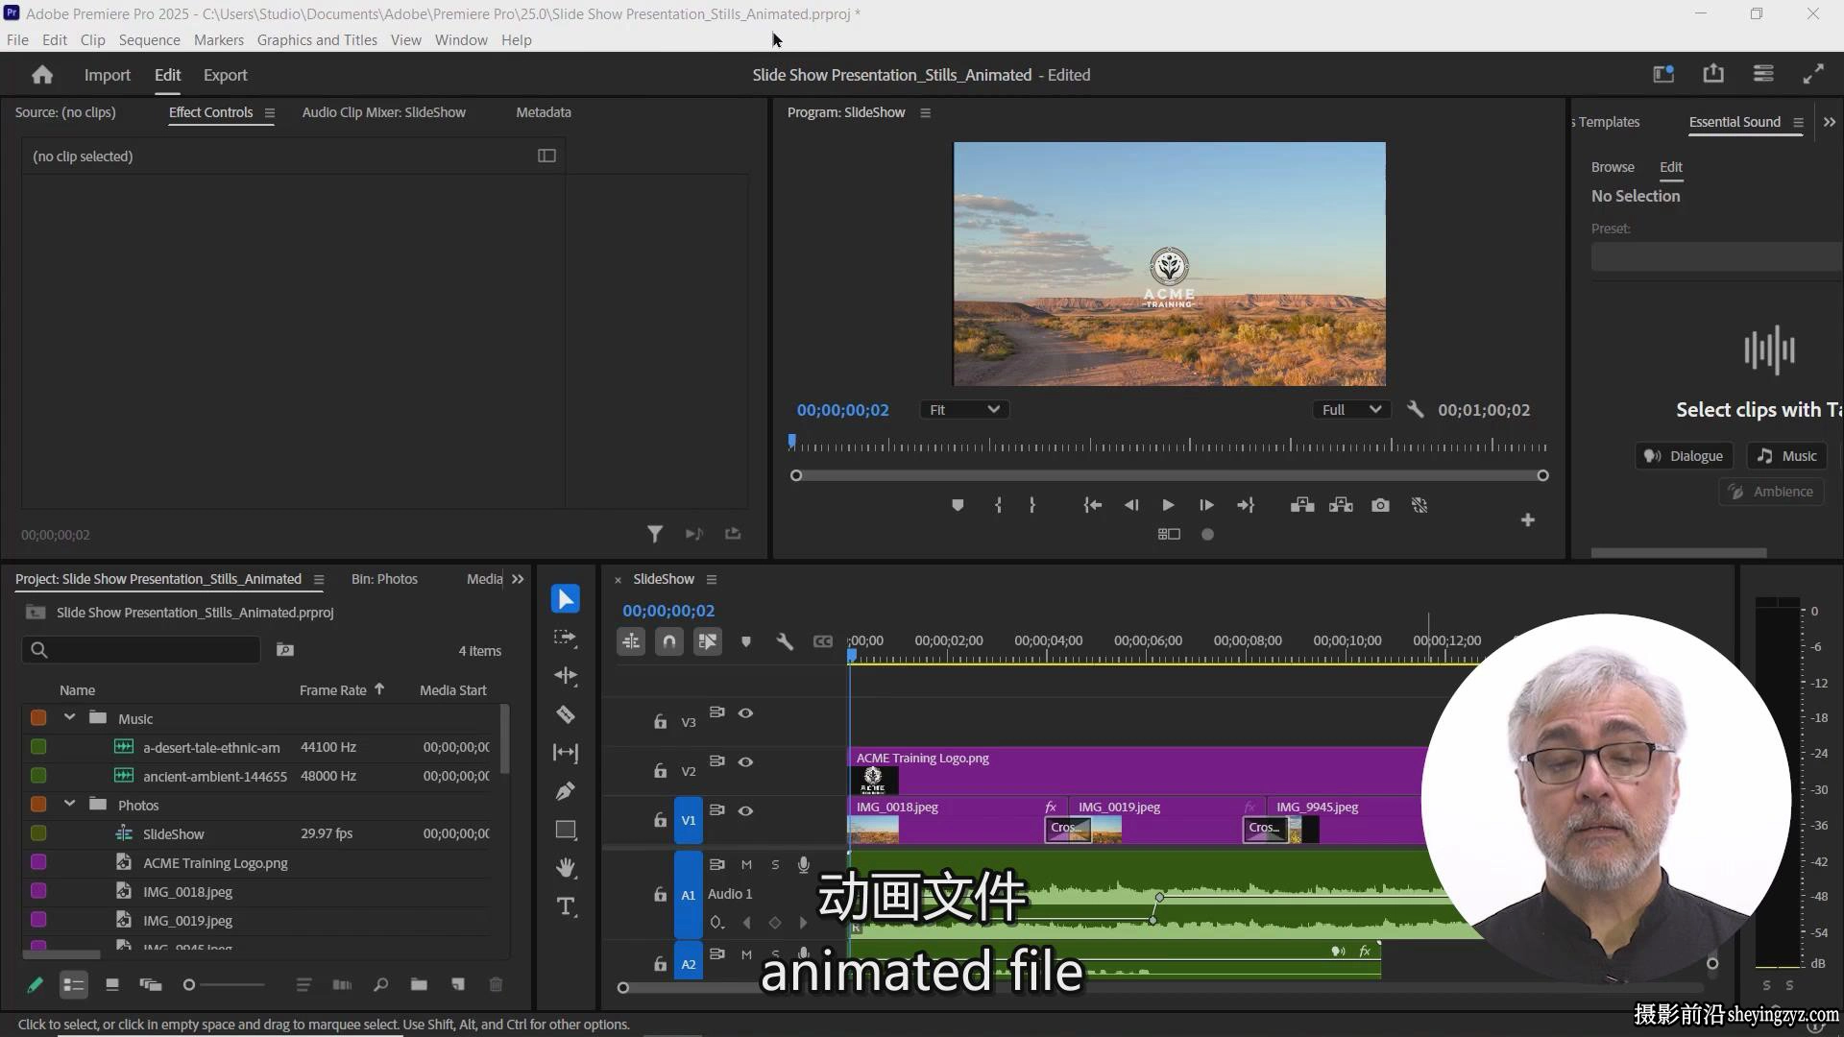Image resolution: width=1844 pixels, height=1037 pixels.
Task: Collapse the Music bin
Action: pos(69,717)
